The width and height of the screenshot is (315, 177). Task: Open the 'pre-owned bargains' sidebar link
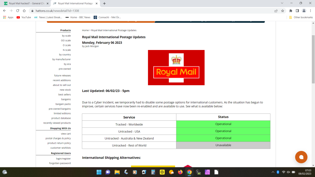click(x=60, y=109)
